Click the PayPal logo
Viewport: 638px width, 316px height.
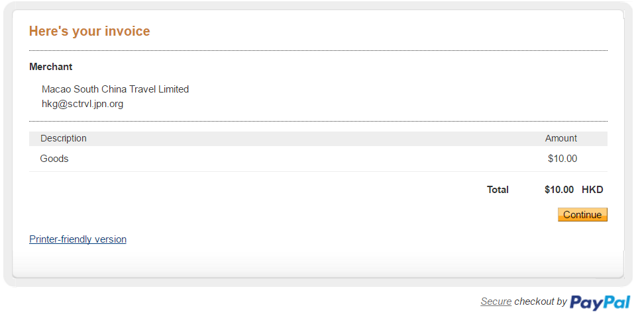click(600, 302)
